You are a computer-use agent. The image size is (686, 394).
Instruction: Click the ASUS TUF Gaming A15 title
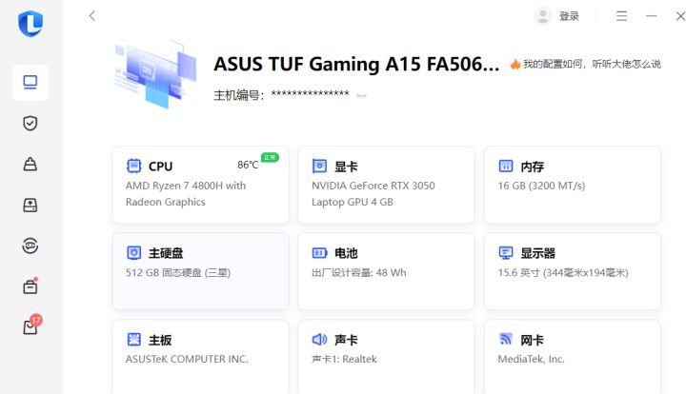tap(356, 64)
